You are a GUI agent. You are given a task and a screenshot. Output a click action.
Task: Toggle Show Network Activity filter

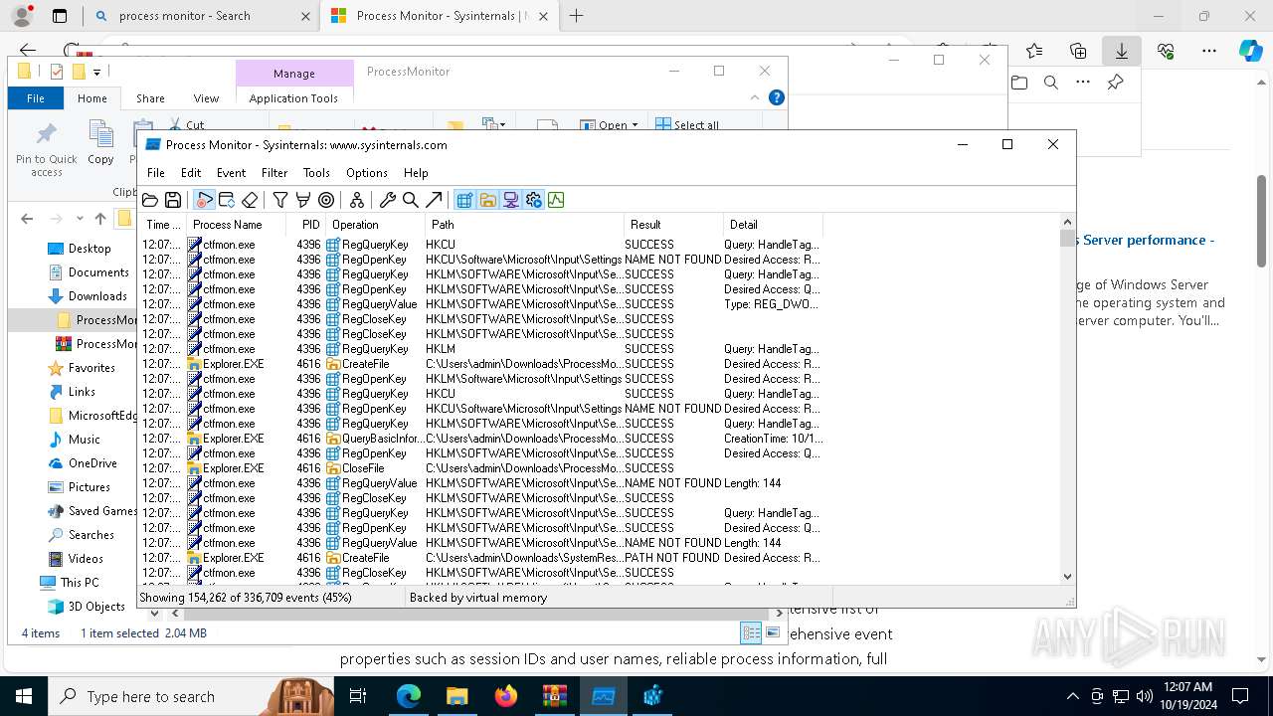(x=510, y=200)
